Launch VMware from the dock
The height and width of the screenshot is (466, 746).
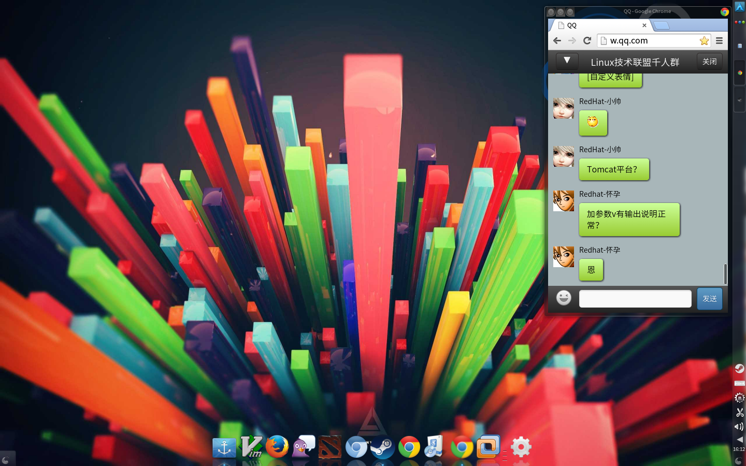(x=488, y=447)
